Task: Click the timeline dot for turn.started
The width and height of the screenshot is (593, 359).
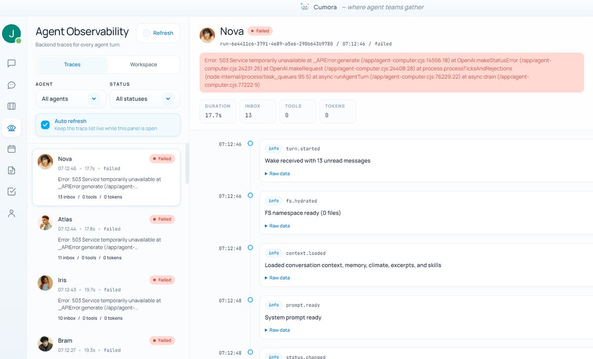Action: (251, 143)
